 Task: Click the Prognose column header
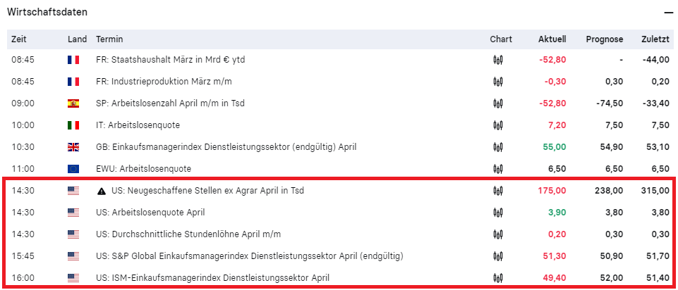(x=605, y=39)
